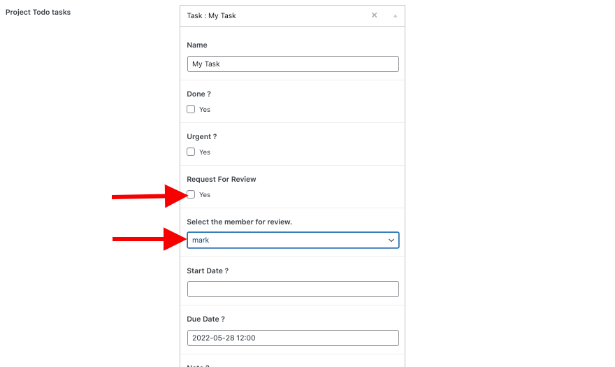The height and width of the screenshot is (367, 615).
Task: Click the 'Yes' label beside Urgent checkbox
Action: 205,152
